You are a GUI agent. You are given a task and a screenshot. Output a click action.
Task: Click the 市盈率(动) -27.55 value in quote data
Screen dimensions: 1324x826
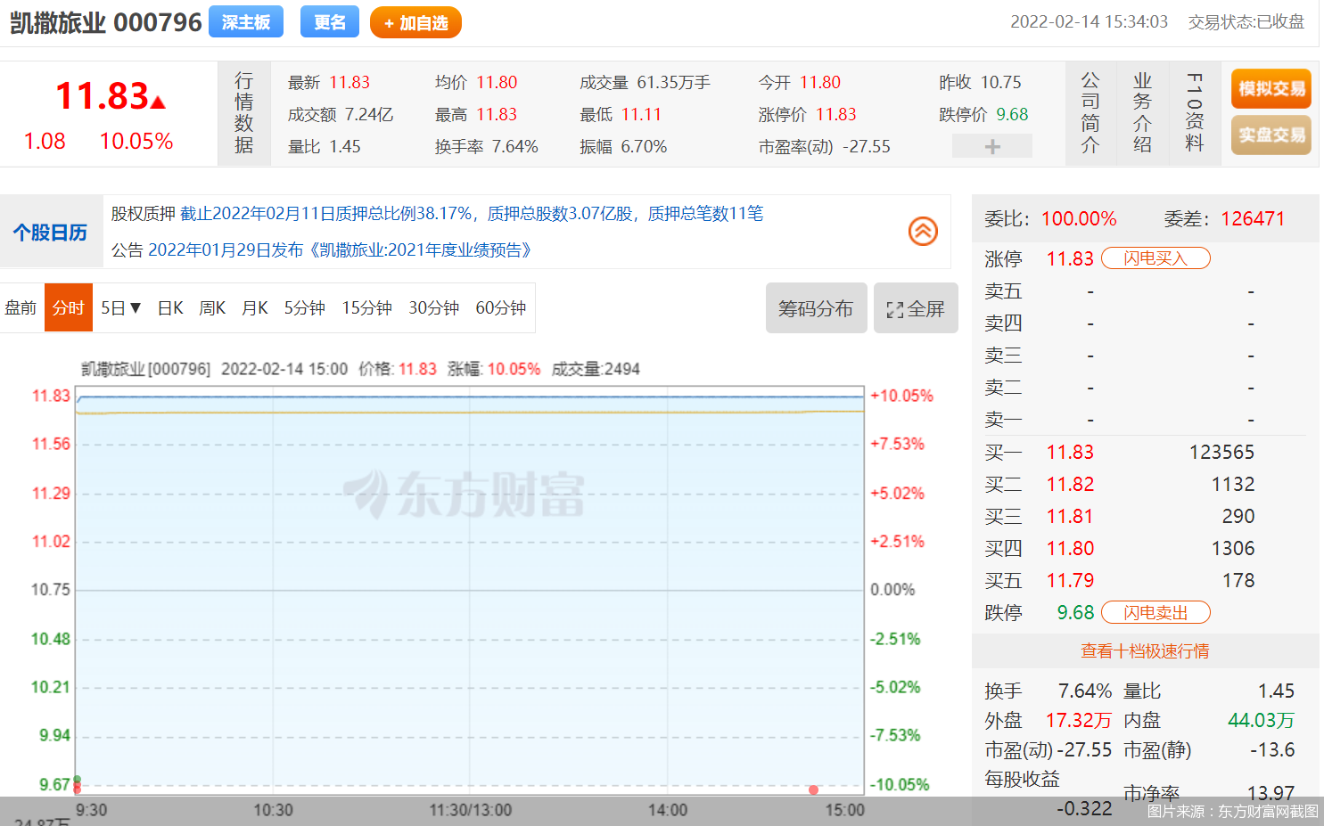[867, 147]
